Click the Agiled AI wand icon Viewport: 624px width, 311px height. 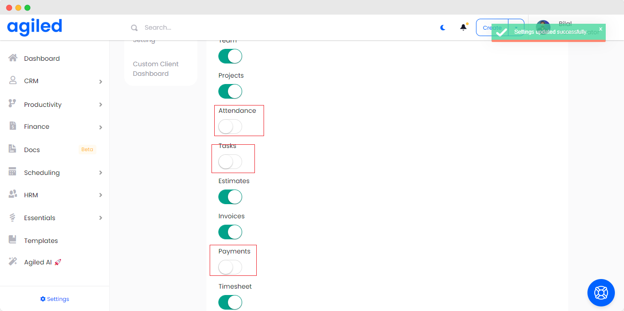pyautogui.click(x=13, y=262)
